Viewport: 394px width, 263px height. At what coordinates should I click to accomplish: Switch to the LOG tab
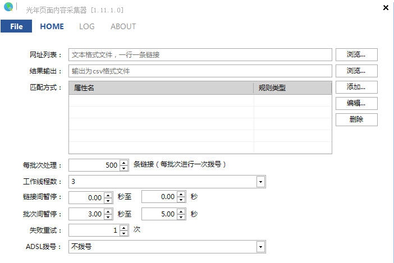pyautogui.click(x=87, y=26)
